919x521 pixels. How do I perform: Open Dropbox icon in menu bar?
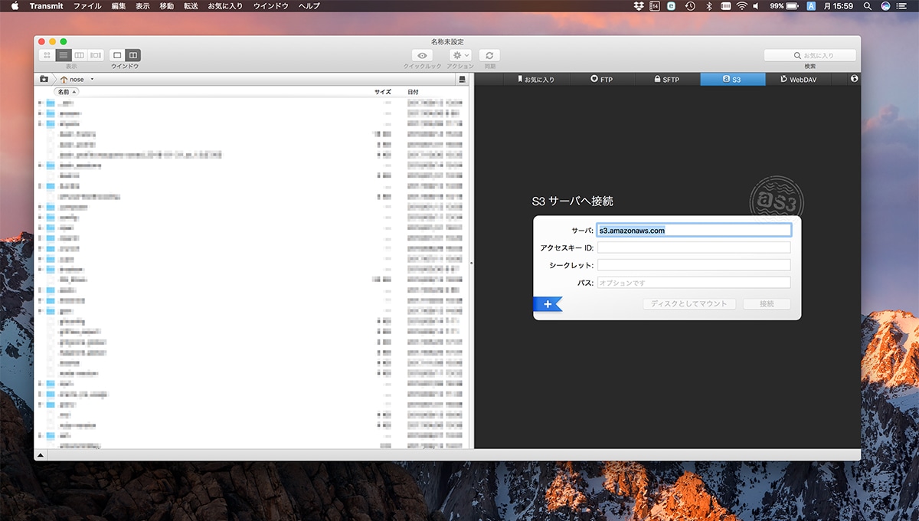(x=639, y=6)
